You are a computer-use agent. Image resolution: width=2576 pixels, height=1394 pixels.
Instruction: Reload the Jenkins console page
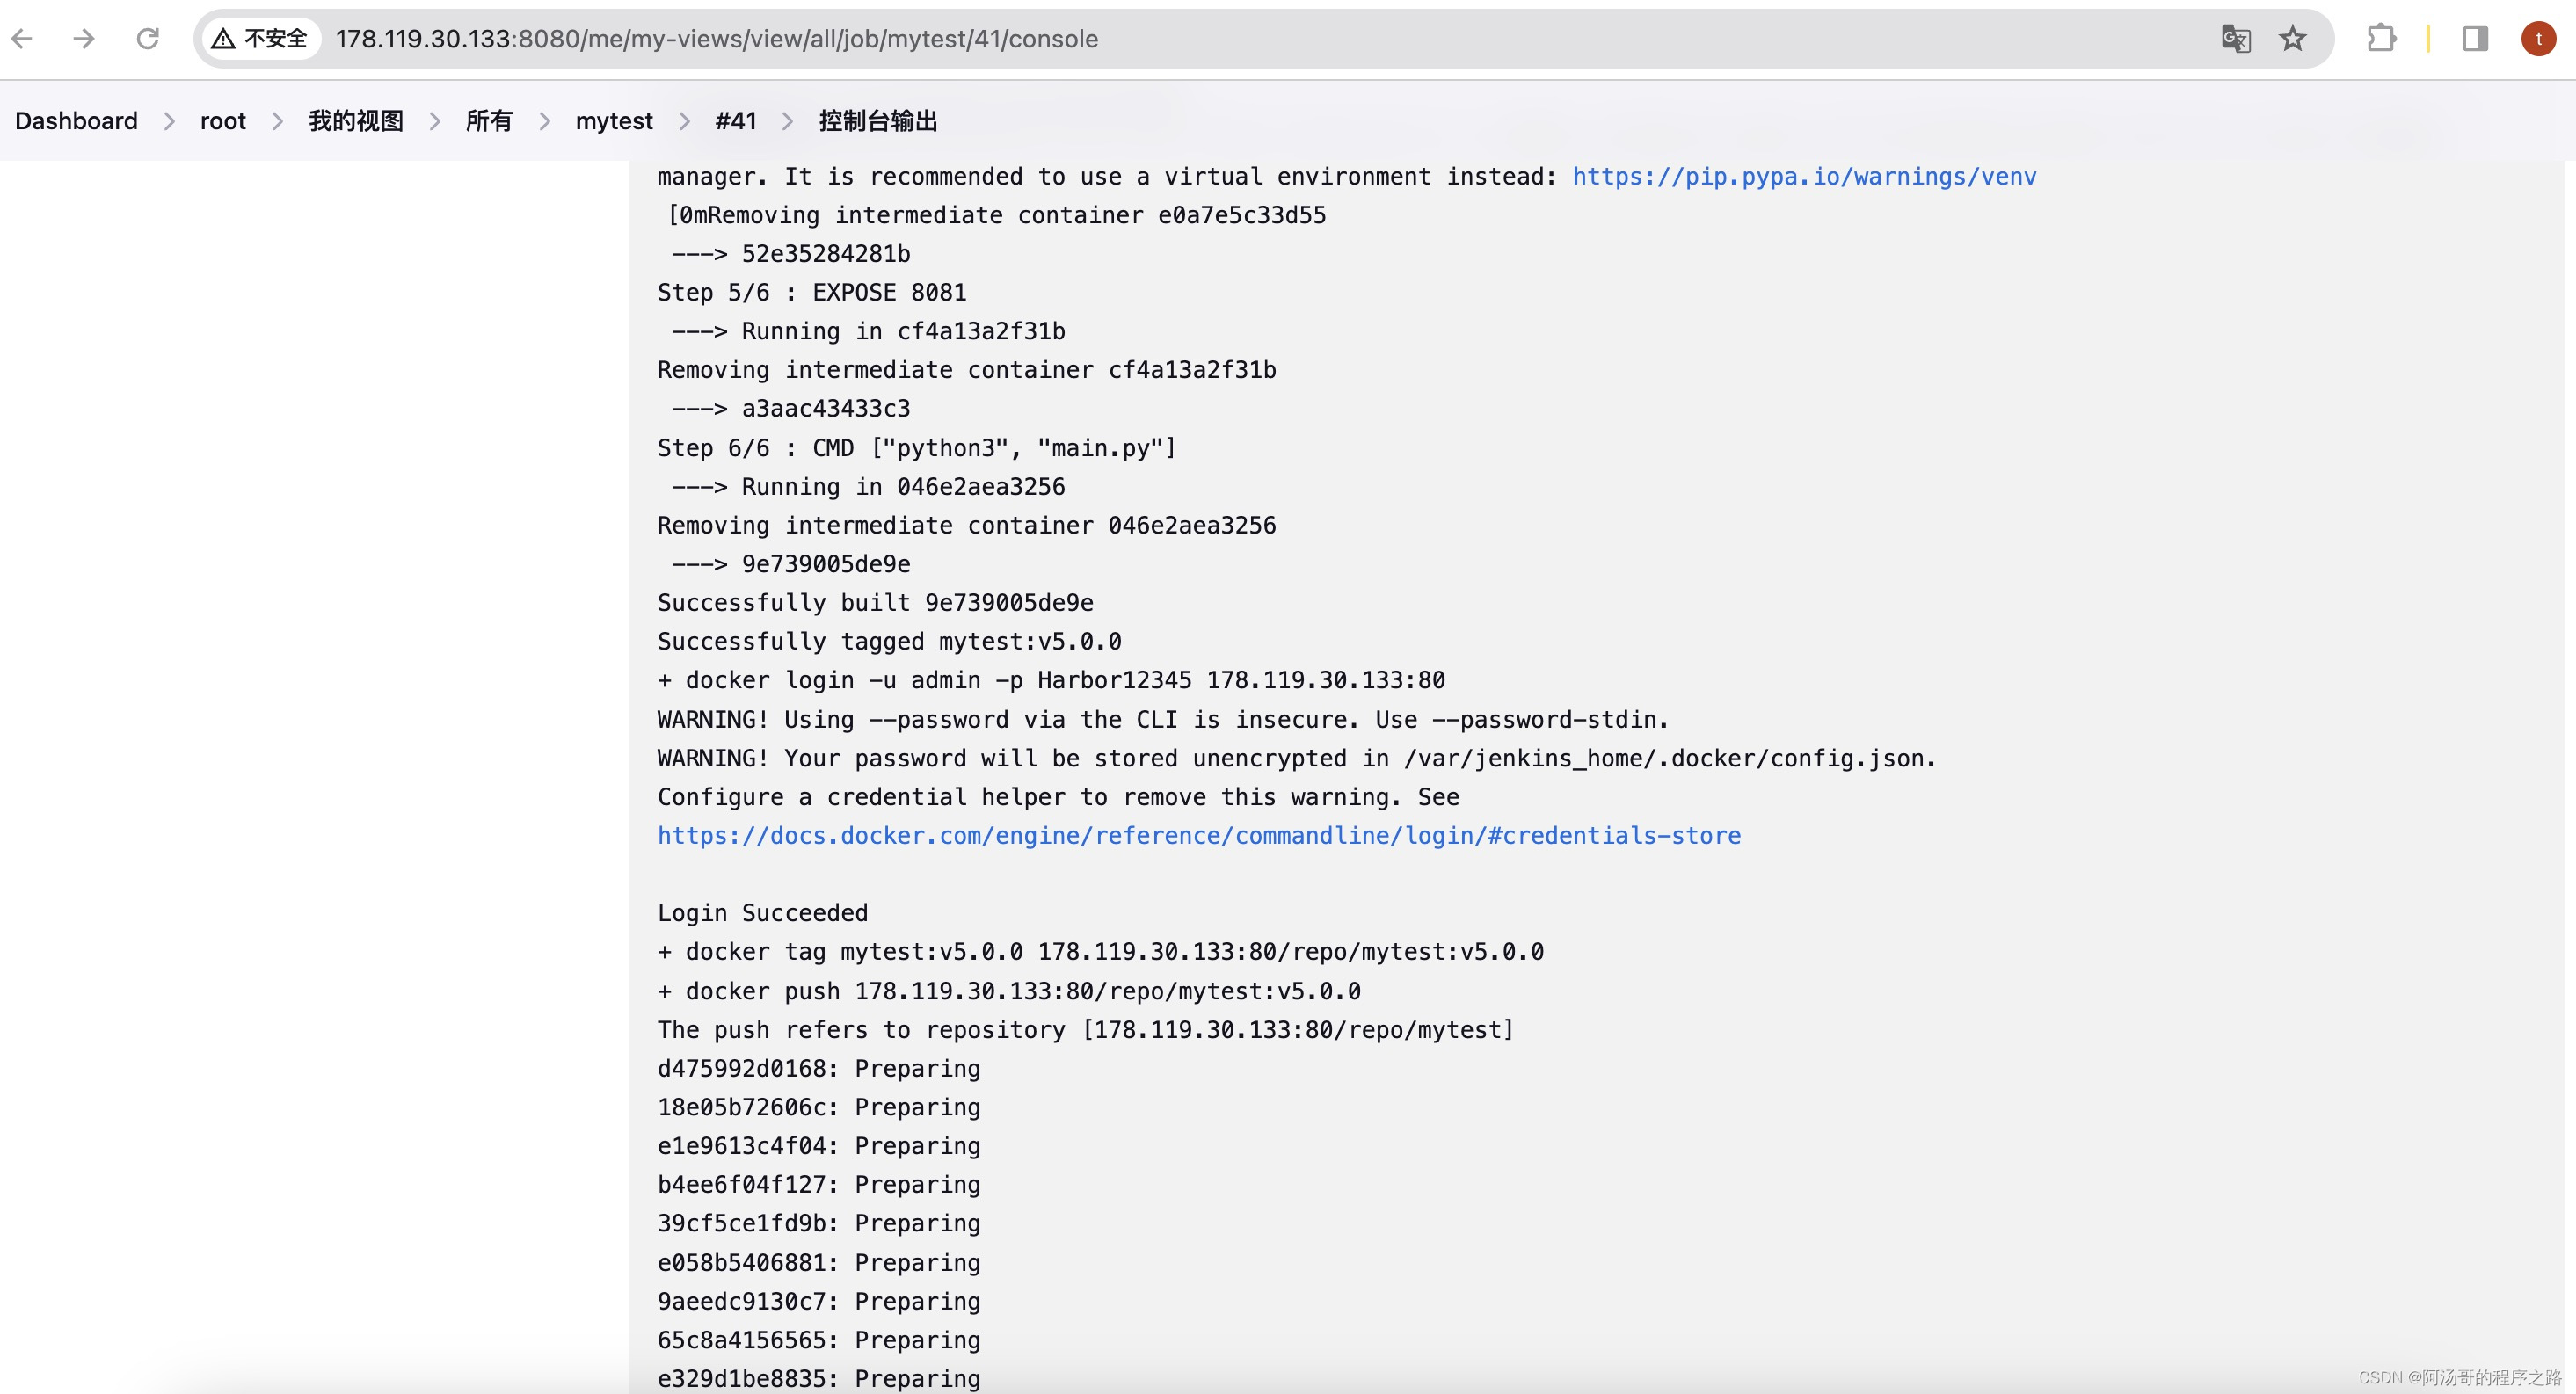coord(148,39)
